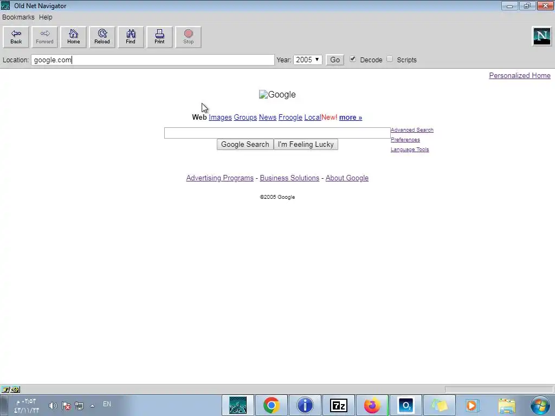
Task: Stop loading with the Stop button
Action: [188, 37]
